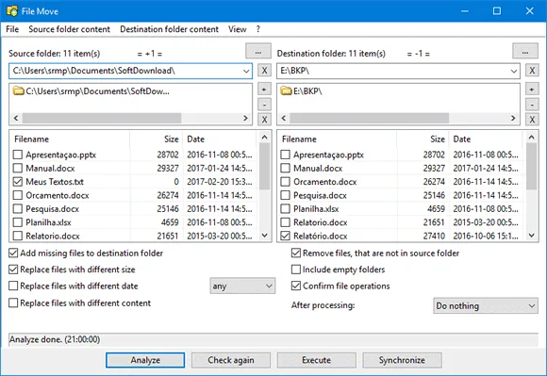
Task: Open the After processing 'Do nothing' dropdown
Action: tap(486, 305)
